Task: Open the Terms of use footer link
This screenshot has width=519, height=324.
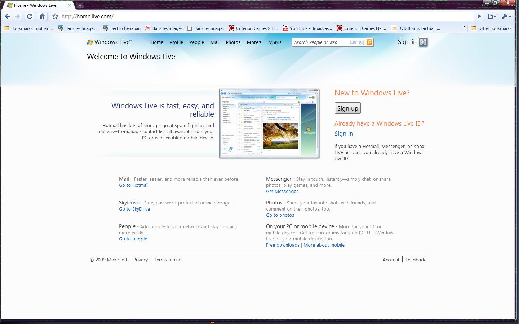Action: [168, 260]
